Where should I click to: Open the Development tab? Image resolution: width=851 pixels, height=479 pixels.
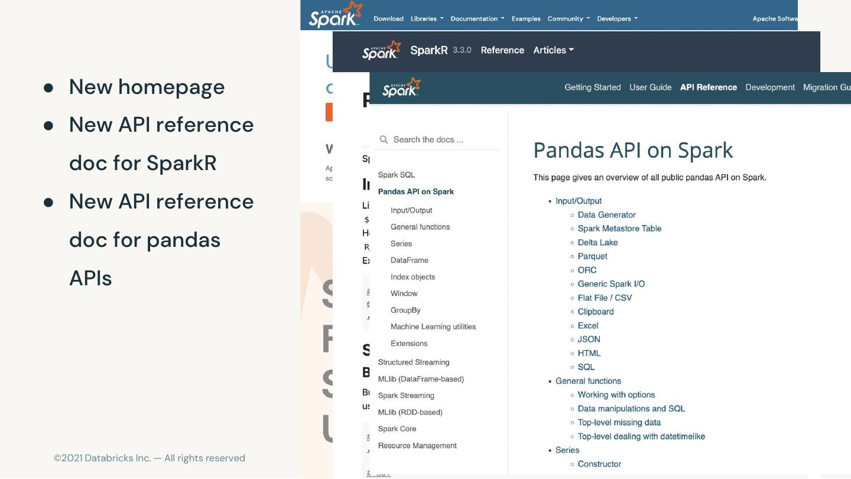coord(770,87)
